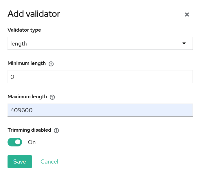Show help for Trimming disabled
200x176 pixels.
tap(56, 130)
